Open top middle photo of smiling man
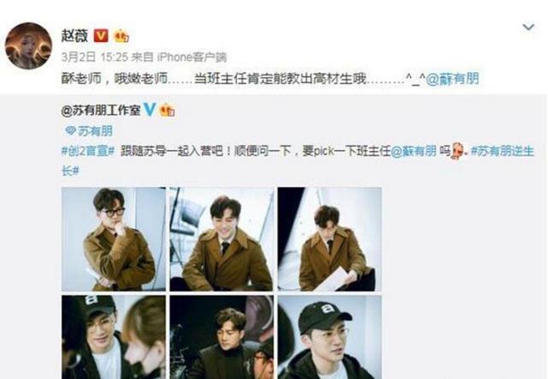This screenshot has width=548, height=379. [222, 239]
